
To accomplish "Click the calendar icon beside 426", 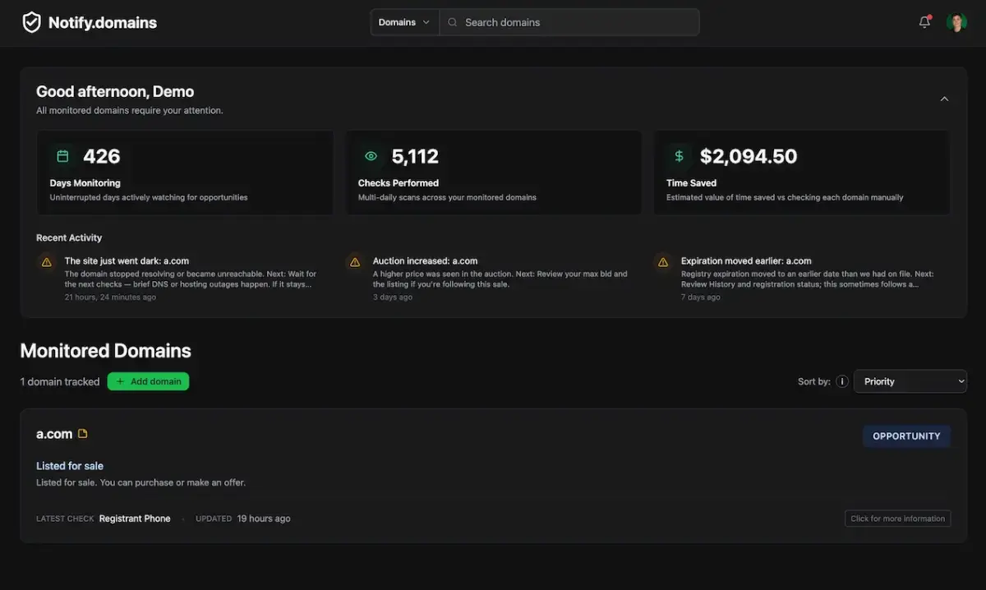I will pos(62,156).
